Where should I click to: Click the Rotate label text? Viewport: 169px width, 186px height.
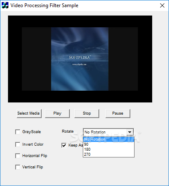pos(68,131)
